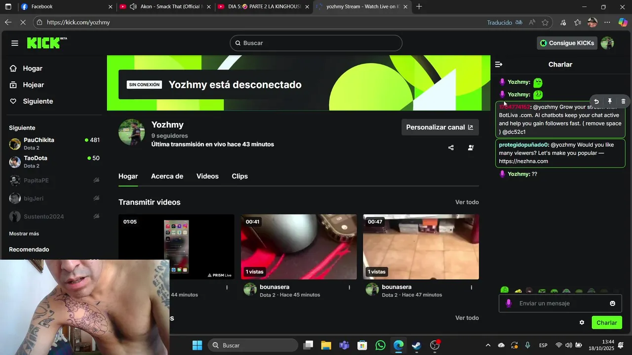Send message with green Charlar button
632x355 pixels.
click(x=607, y=322)
